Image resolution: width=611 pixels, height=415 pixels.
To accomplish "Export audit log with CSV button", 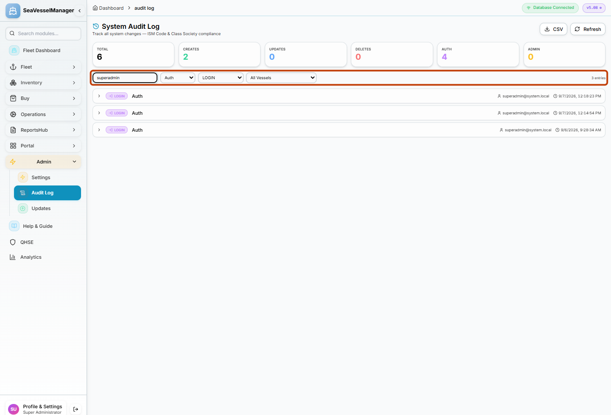I will [553, 29].
